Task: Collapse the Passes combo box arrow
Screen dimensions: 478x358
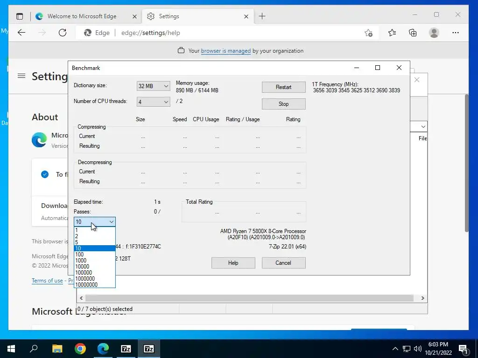Action: point(112,221)
